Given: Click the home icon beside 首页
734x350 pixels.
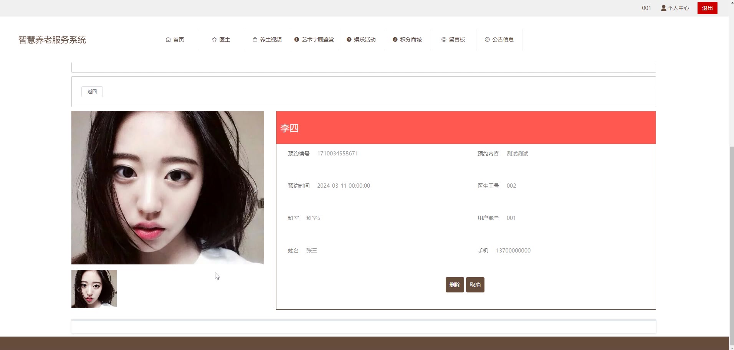Looking at the screenshot, I should pos(168,40).
